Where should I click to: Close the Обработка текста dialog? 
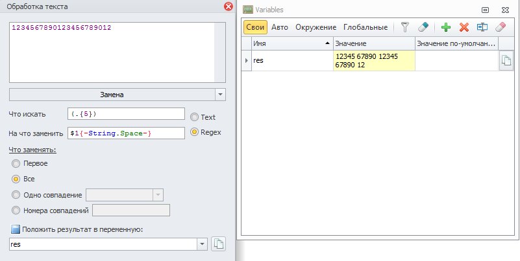point(229,6)
